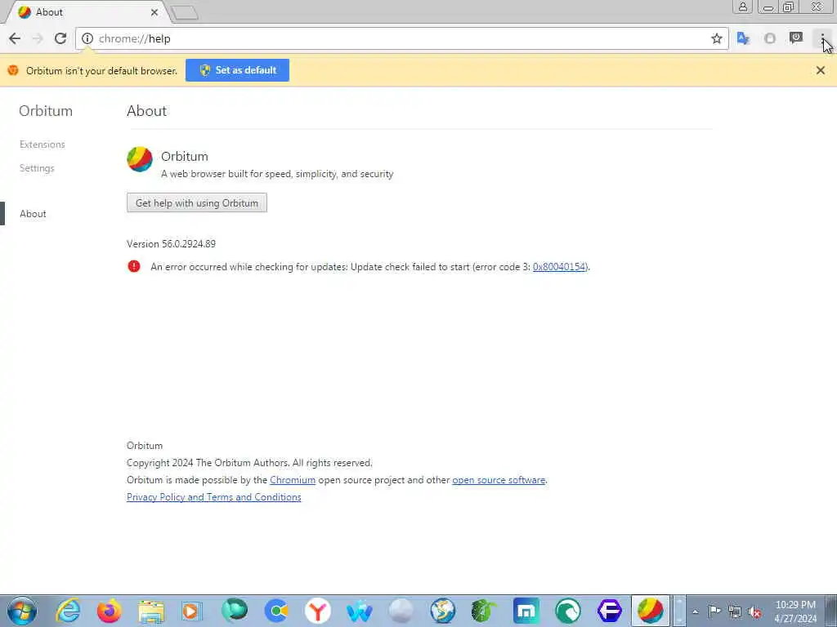
Task: Open the error code 0x80040154 link
Action: [559, 267]
